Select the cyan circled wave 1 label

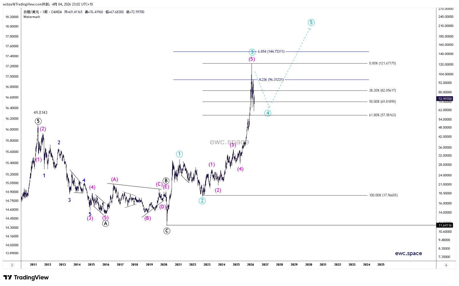point(179,154)
